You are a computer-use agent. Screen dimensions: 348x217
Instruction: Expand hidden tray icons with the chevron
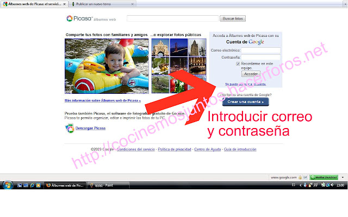pyautogui.click(x=301, y=186)
